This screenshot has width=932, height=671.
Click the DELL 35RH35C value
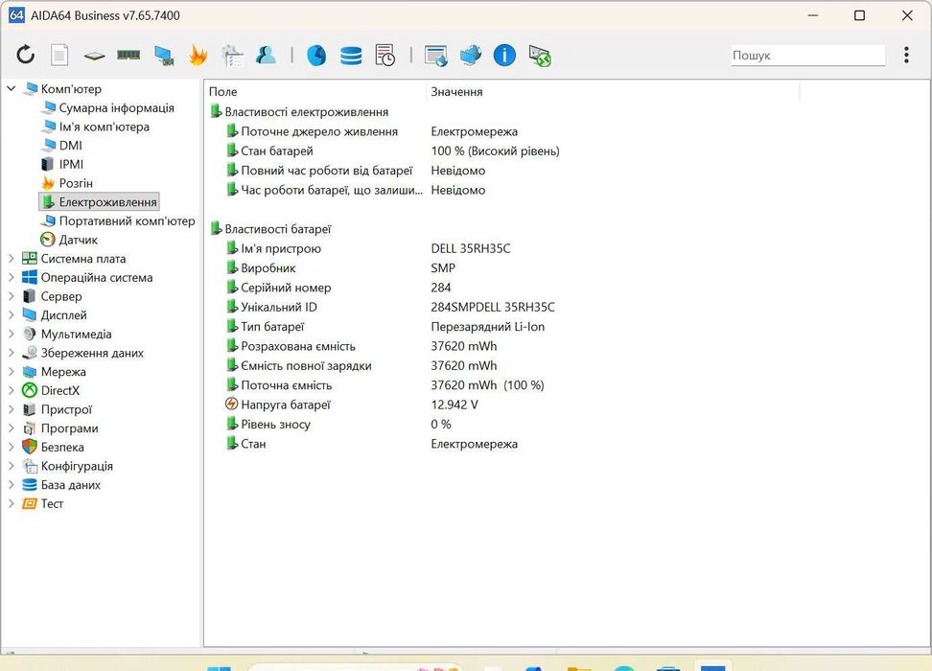coord(470,248)
